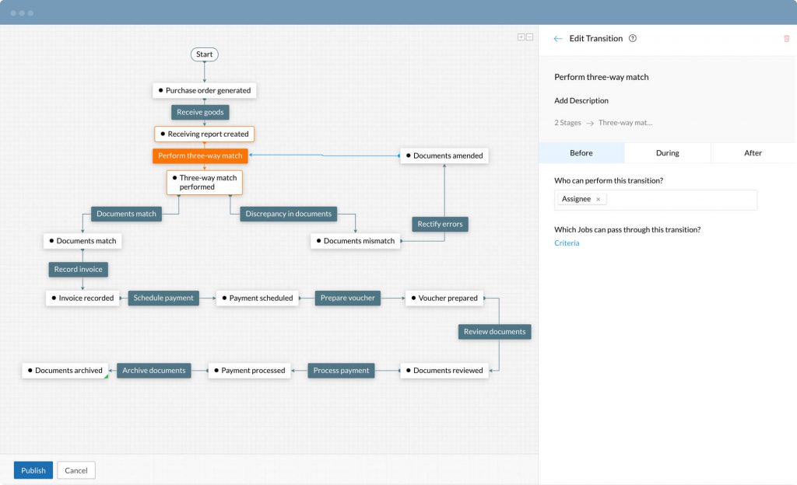Open the help icon next to Edit Transition
This screenshot has width=797, height=485.
click(x=632, y=38)
